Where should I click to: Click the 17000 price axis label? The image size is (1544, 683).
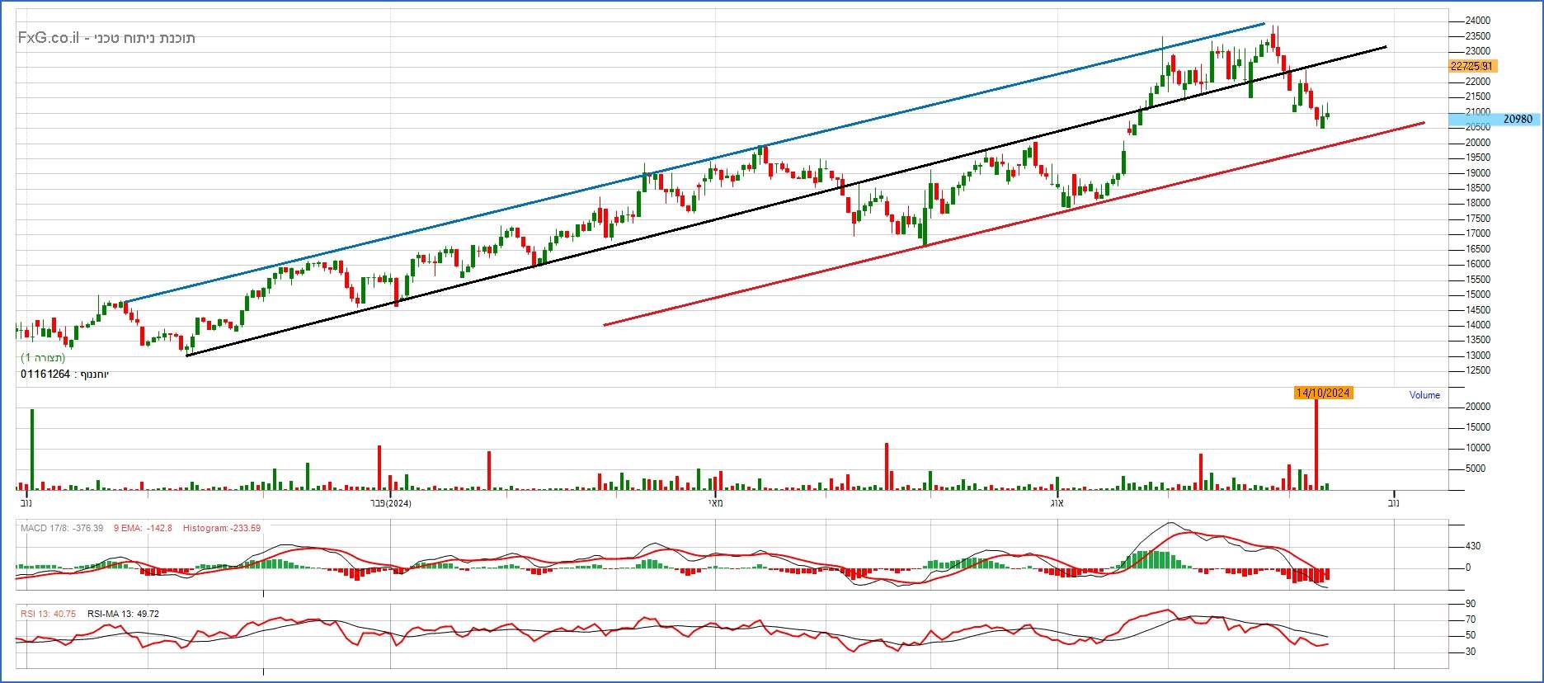[x=1477, y=233]
